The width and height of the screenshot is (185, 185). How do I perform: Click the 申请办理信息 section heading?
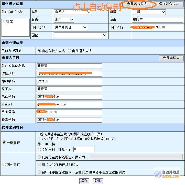(12, 43)
